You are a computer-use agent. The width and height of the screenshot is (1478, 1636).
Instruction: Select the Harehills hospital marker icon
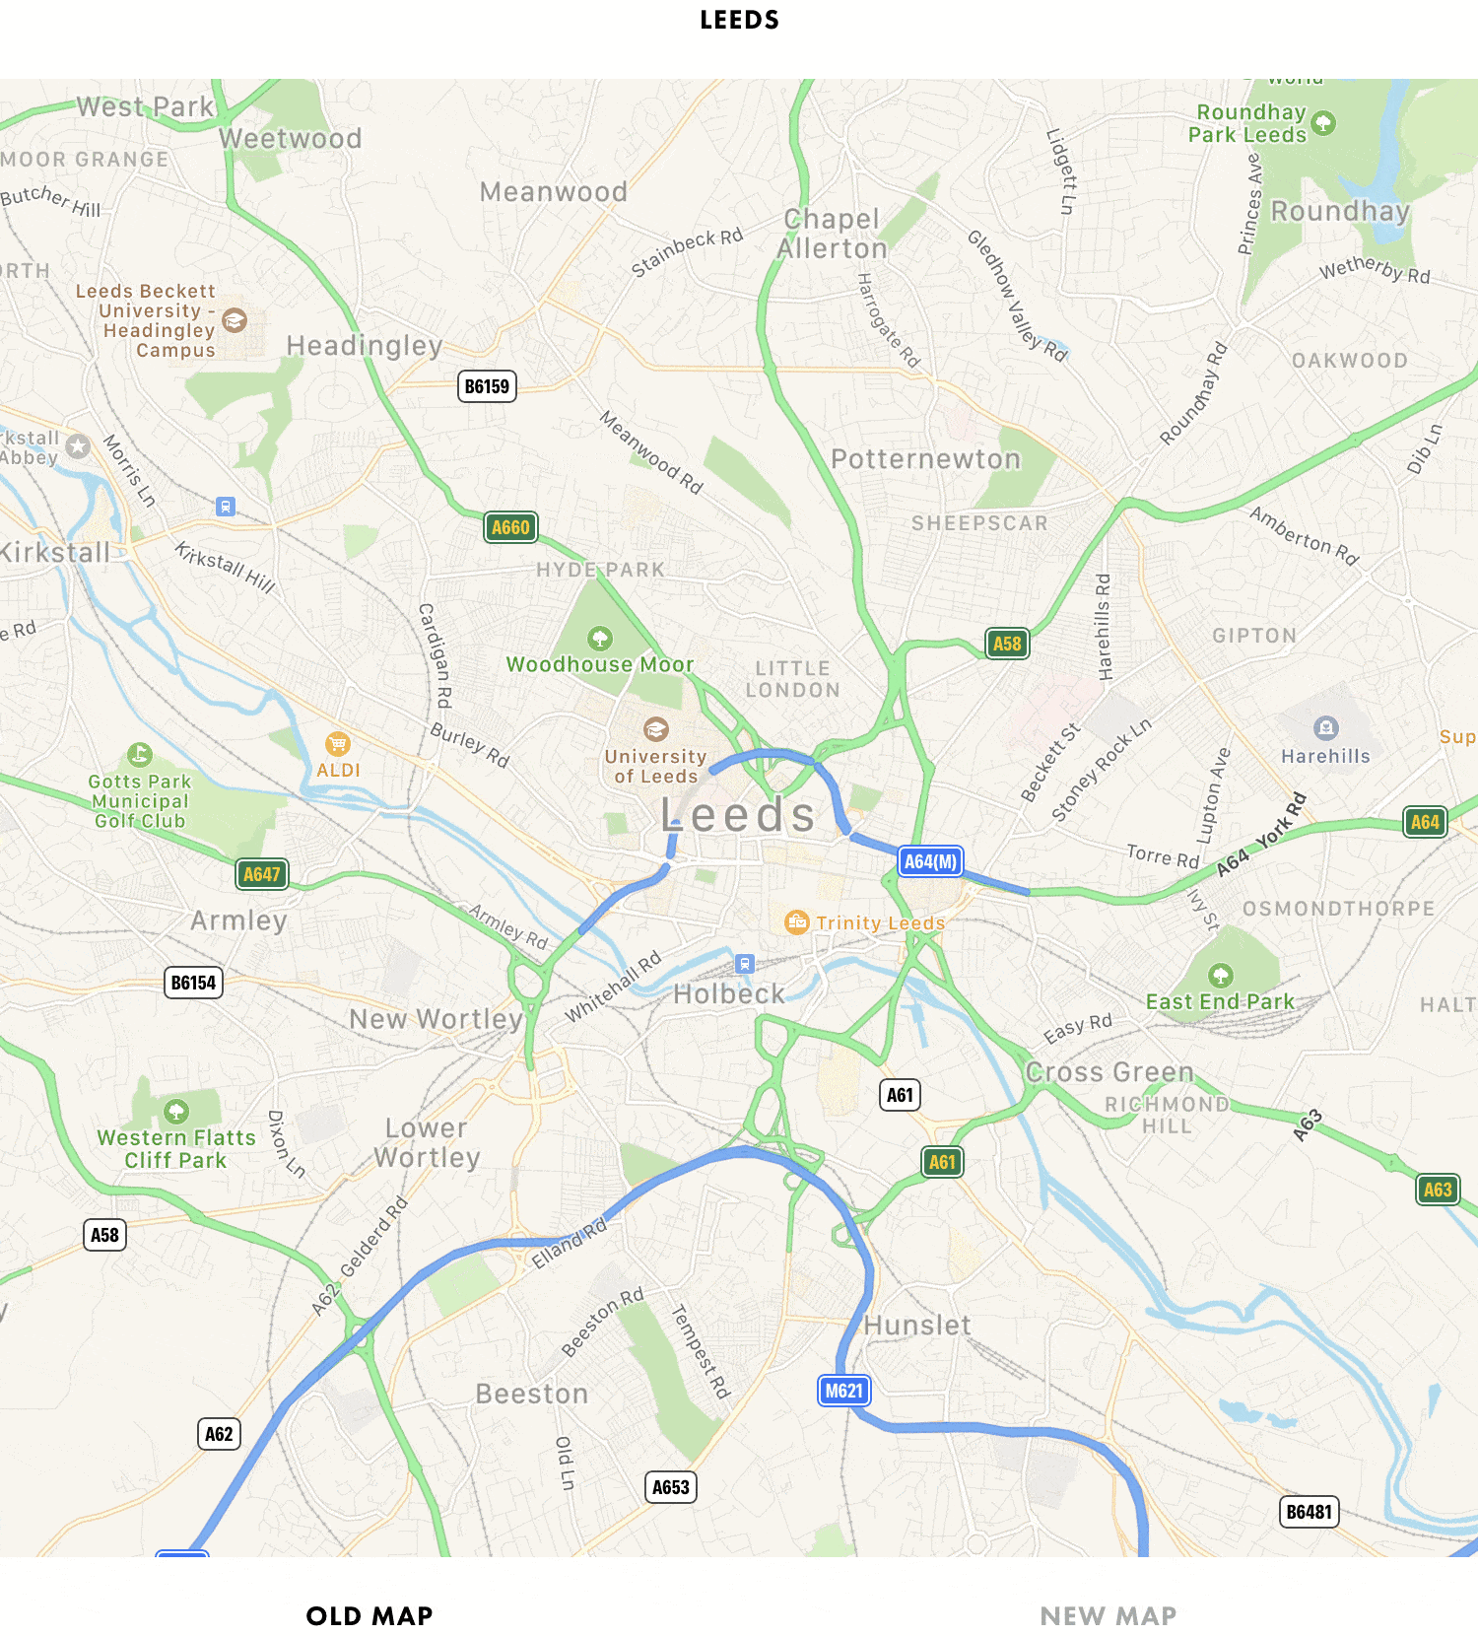pyautogui.click(x=1326, y=728)
